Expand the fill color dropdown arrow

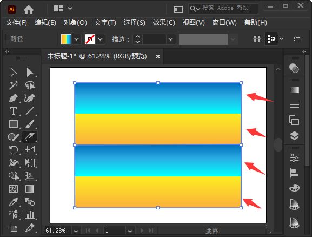[77, 40]
